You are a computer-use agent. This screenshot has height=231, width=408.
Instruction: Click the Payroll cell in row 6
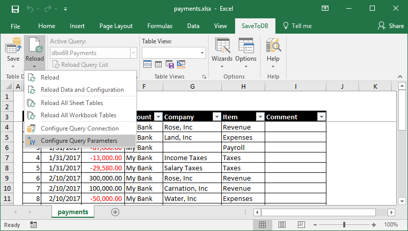click(243, 148)
